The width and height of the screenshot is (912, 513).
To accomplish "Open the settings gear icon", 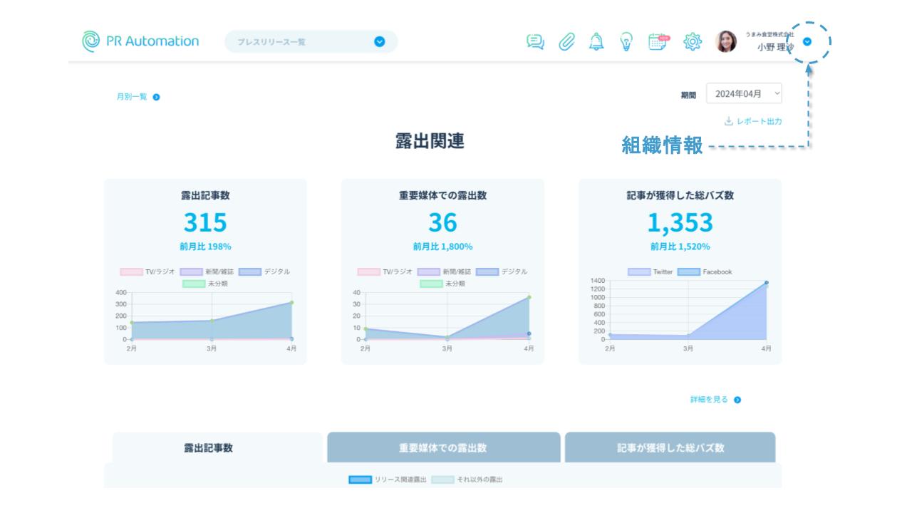I will pyautogui.click(x=693, y=42).
